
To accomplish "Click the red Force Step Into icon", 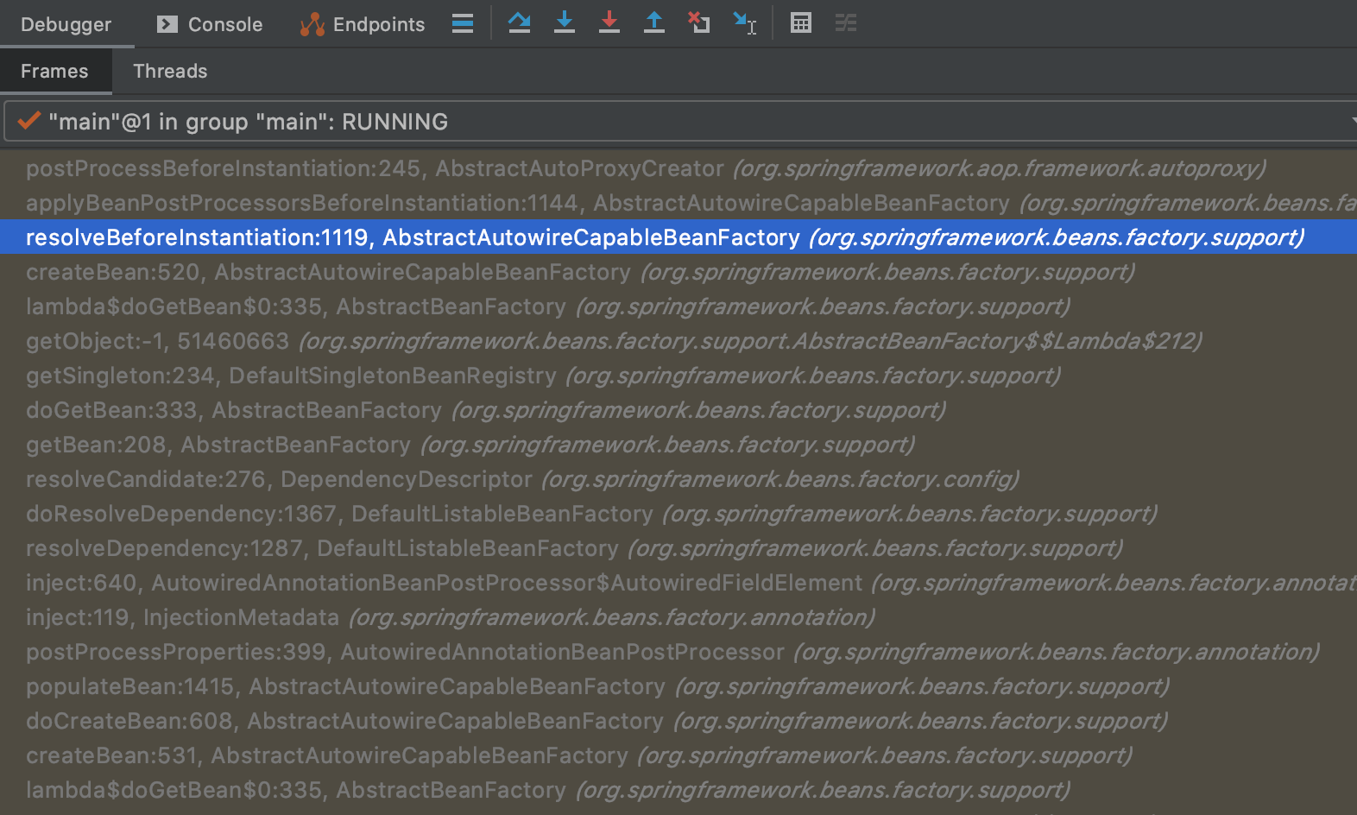I will 609,23.
